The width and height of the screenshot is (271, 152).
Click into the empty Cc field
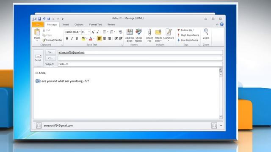coord(140,58)
